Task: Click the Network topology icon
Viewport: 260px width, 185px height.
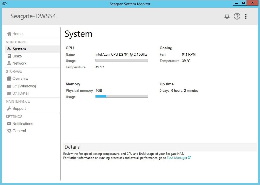Action: [x=9, y=63]
